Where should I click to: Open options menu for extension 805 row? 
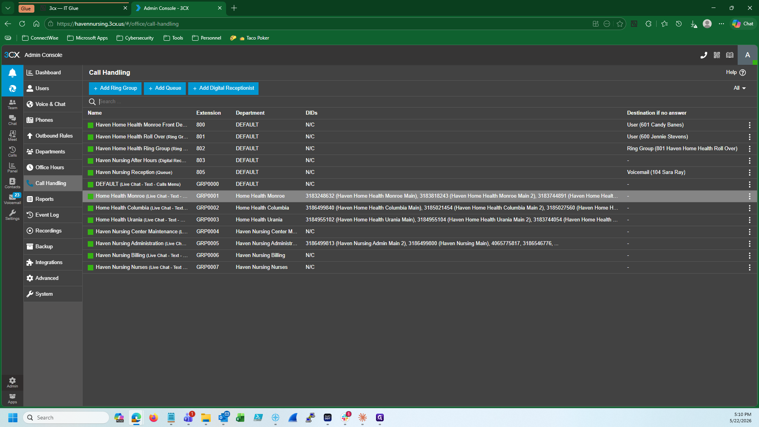tap(750, 172)
